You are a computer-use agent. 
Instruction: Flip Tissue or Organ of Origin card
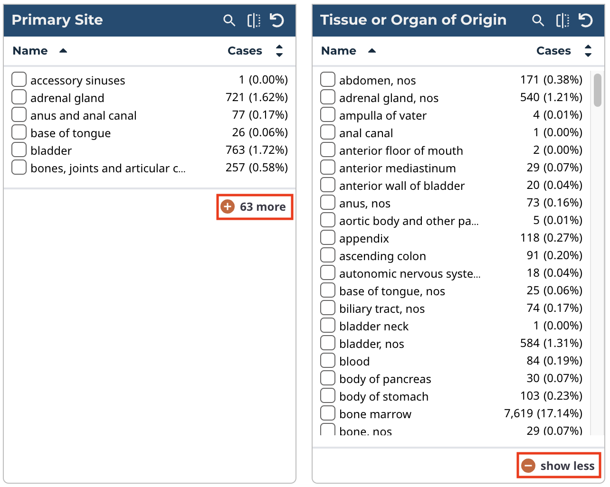(x=562, y=20)
